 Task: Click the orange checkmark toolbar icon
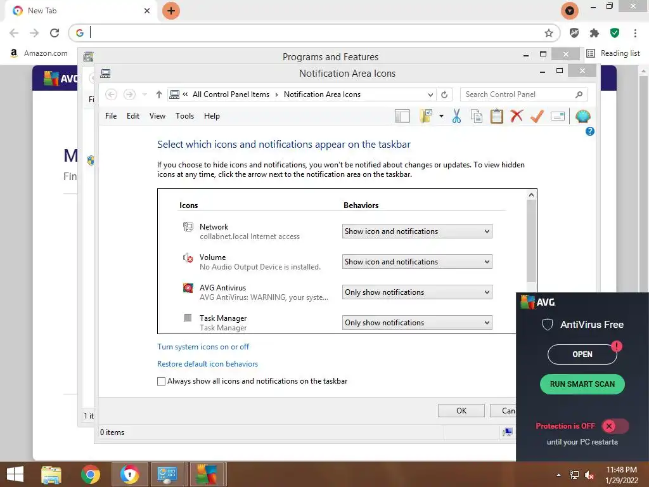pyautogui.click(x=537, y=117)
